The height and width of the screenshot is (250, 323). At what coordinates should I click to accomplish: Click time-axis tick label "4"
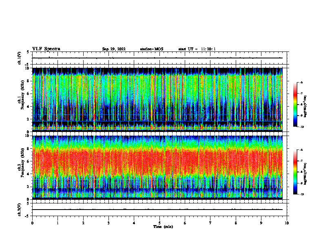(x=134, y=223)
